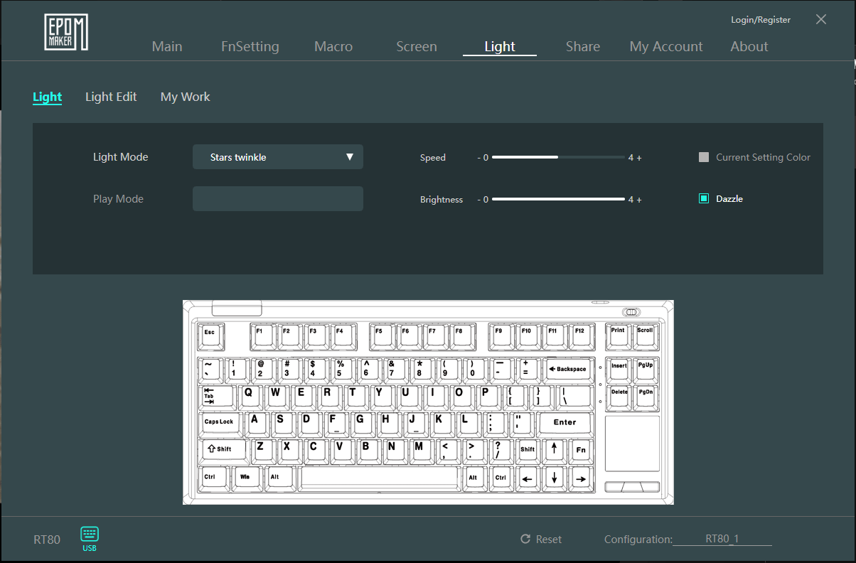Increase Brightness with the plus button
This screenshot has height=563, width=856.
(639, 200)
